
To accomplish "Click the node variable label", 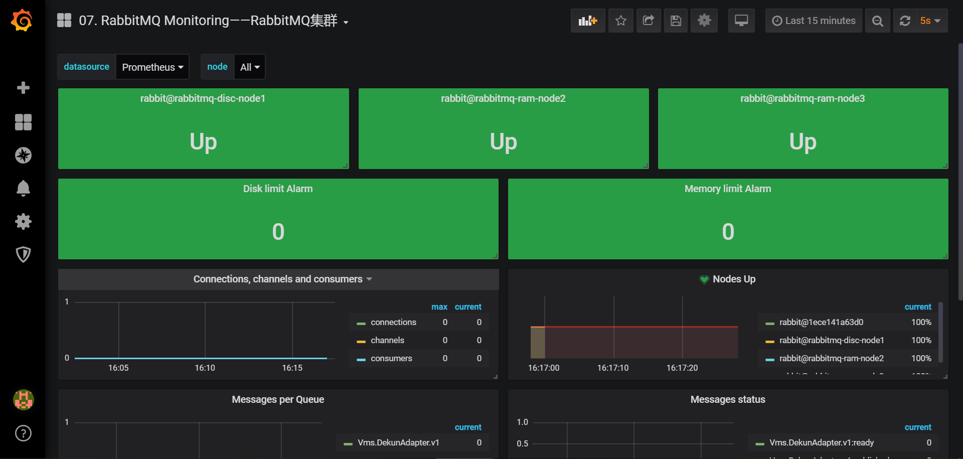I will (x=217, y=67).
